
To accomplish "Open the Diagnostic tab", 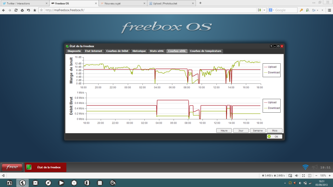I will click(x=74, y=51).
